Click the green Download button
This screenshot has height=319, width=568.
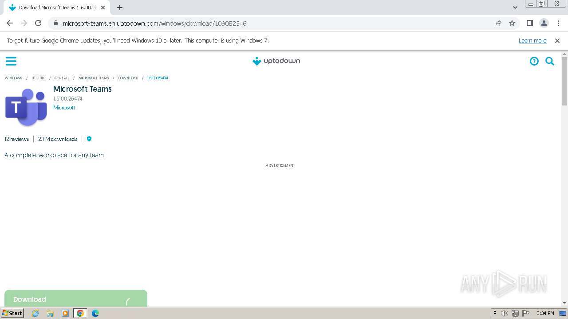click(76, 298)
